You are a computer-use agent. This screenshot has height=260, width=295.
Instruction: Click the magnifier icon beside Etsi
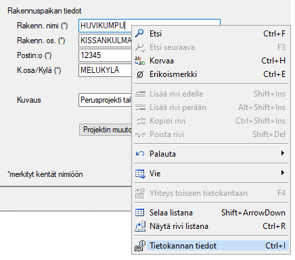point(139,34)
